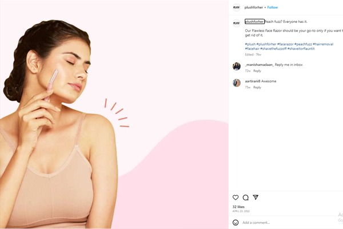The image size is (343, 229).
Task: Open the #hairremoval hashtag
Action: 323,44
